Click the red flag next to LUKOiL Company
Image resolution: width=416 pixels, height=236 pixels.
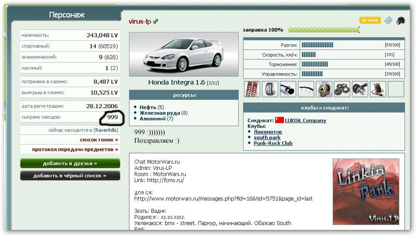[280, 120]
